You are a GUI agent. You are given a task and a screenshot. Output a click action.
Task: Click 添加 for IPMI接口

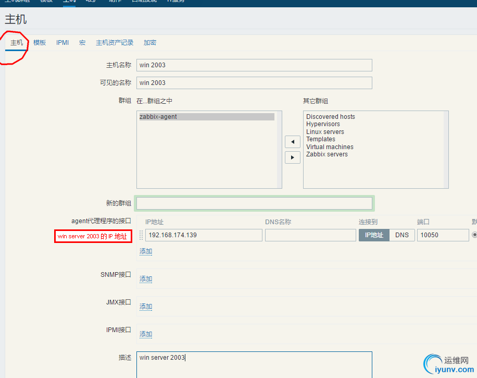click(x=146, y=334)
